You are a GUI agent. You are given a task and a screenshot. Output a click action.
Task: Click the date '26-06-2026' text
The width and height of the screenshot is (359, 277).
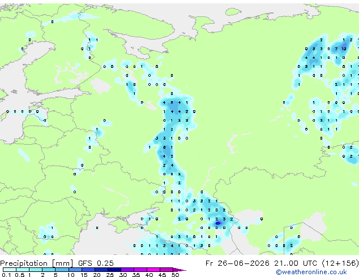click(x=243, y=263)
